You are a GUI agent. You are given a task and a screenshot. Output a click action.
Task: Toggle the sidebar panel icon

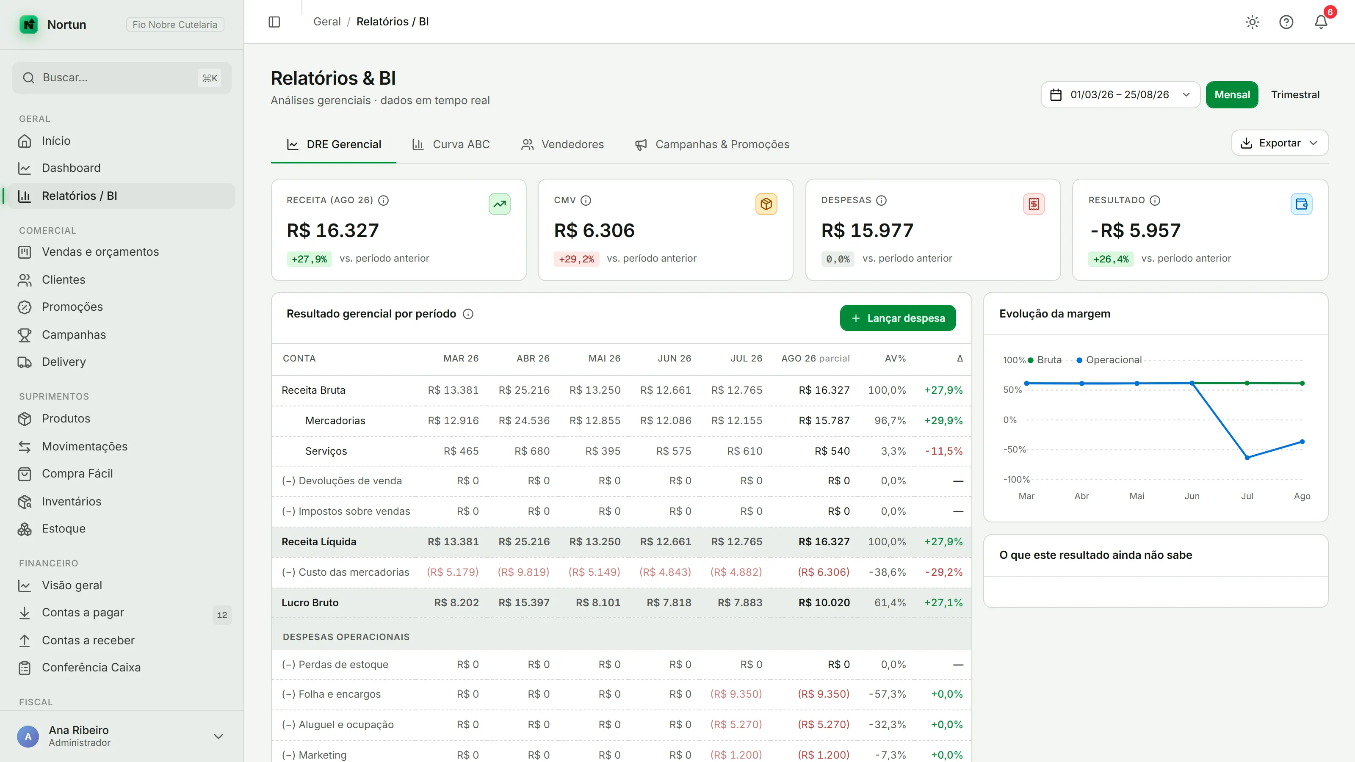[274, 22]
